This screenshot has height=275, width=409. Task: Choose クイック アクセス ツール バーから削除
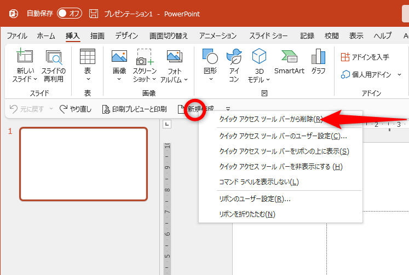point(271,119)
